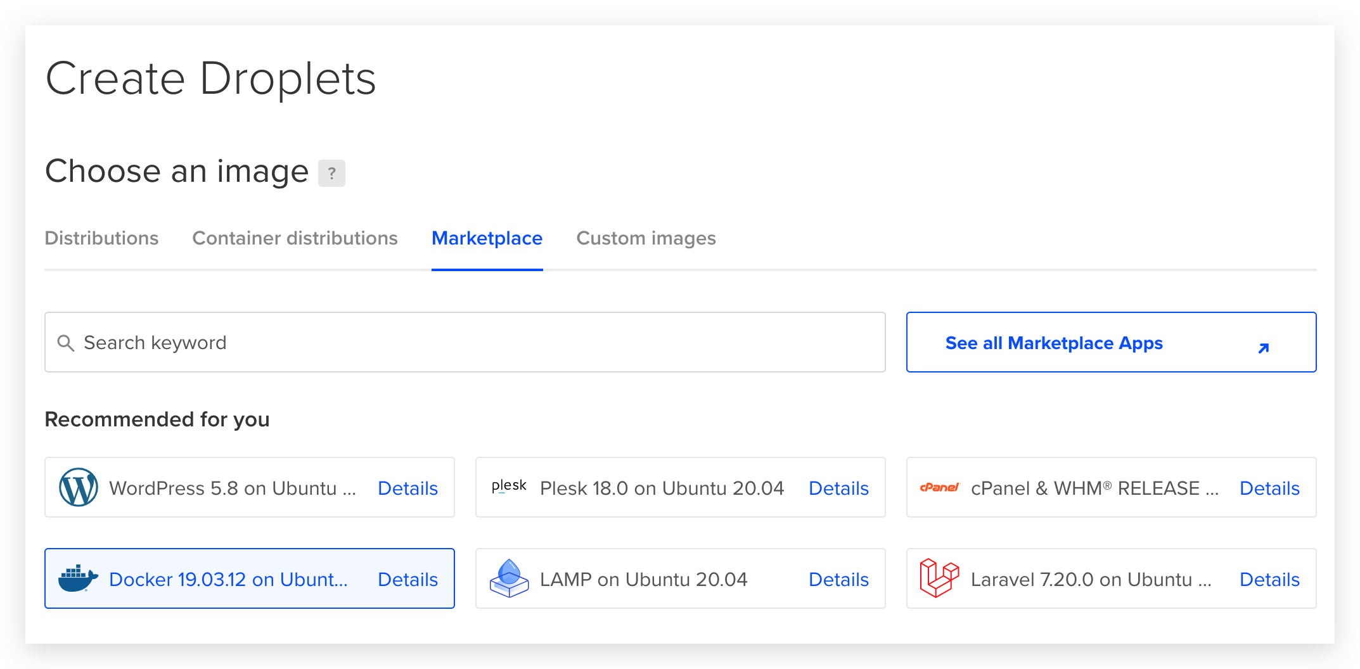Screen dimensions: 1360x669
Task: Click the WordPress logo icon
Action: [x=78, y=487]
